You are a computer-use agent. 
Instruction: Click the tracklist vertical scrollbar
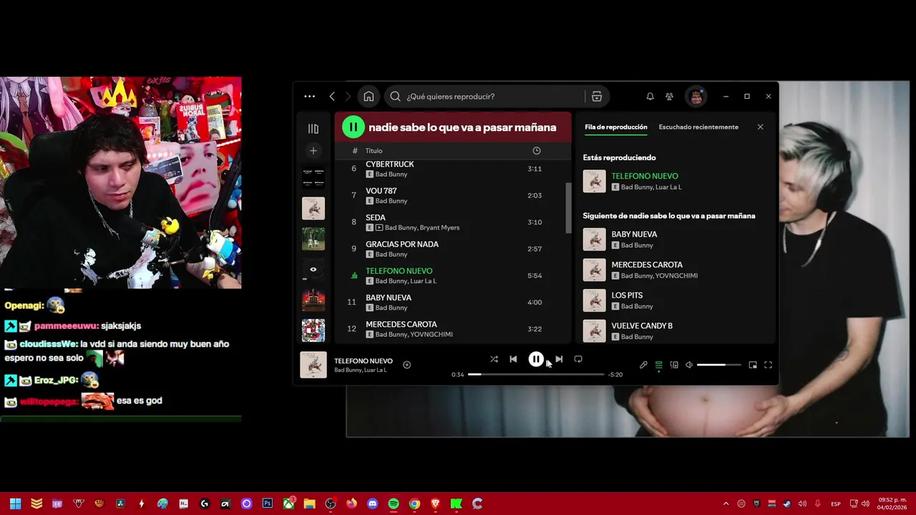569,207
